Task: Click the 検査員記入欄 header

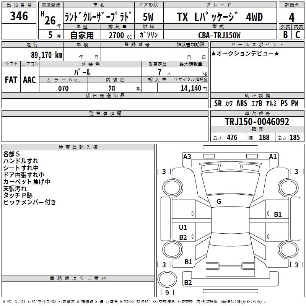Action: pos(78,147)
